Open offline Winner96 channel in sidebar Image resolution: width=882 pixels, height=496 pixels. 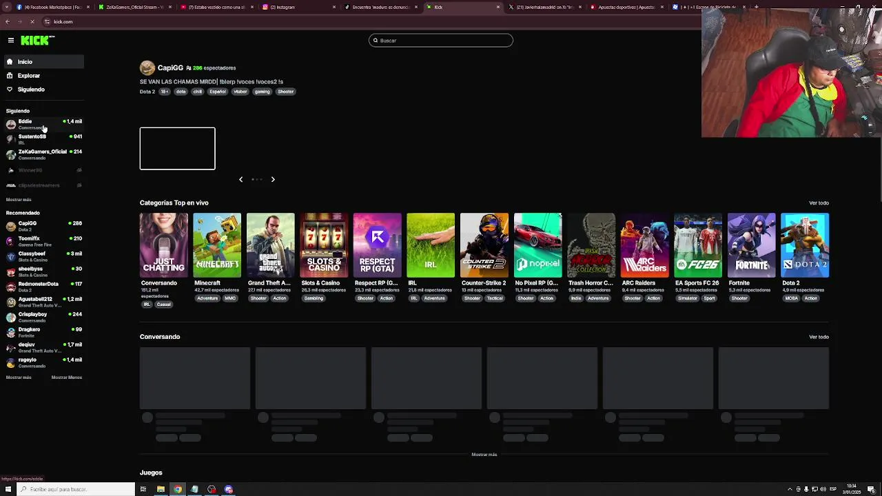pyautogui.click(x=43, y=170)
